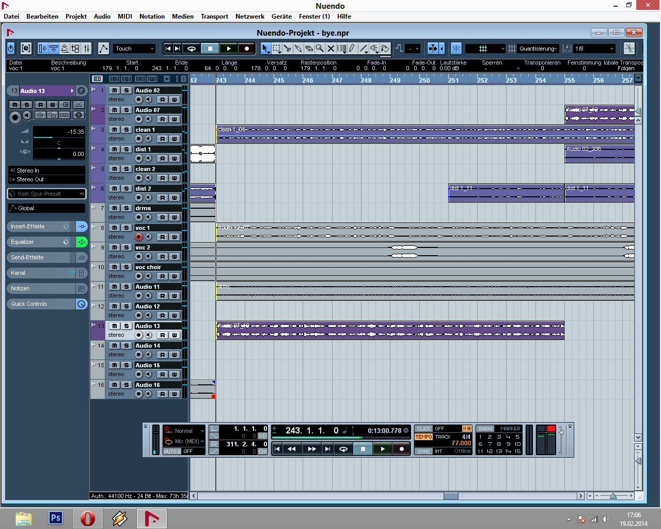This screenshot has height=529, width=661.
Task: Open the MIDI menu
Action: point(125,17)
